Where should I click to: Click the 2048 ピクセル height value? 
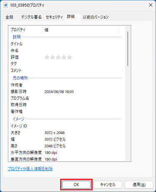pos(55,146)
